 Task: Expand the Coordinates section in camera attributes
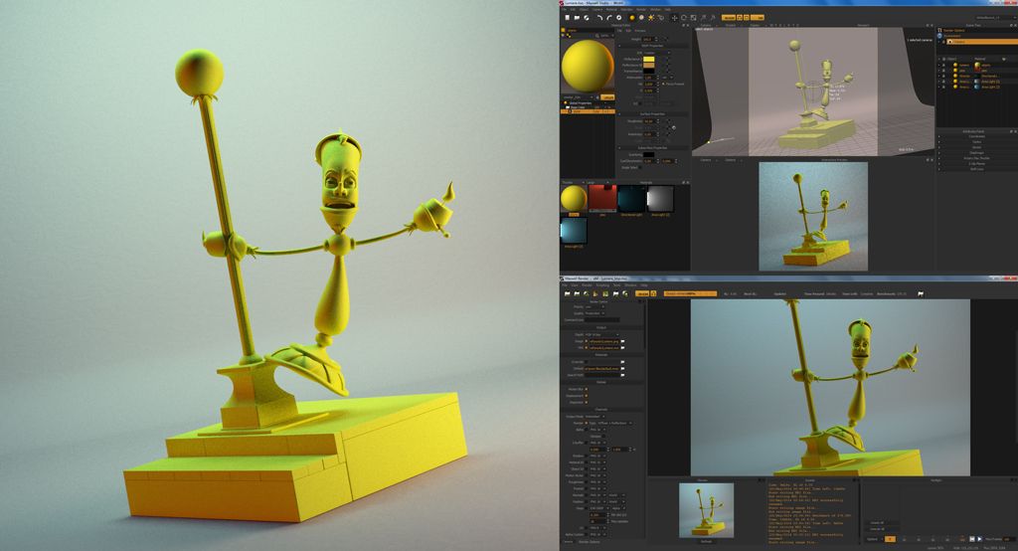(x=977, y=136)
